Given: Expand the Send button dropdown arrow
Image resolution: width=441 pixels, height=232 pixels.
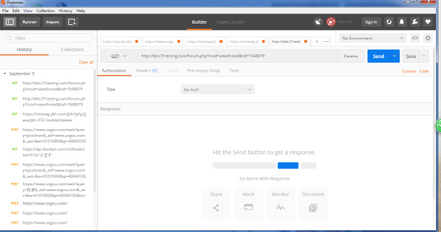Looking at the screenshot, I should click(394, 56).
